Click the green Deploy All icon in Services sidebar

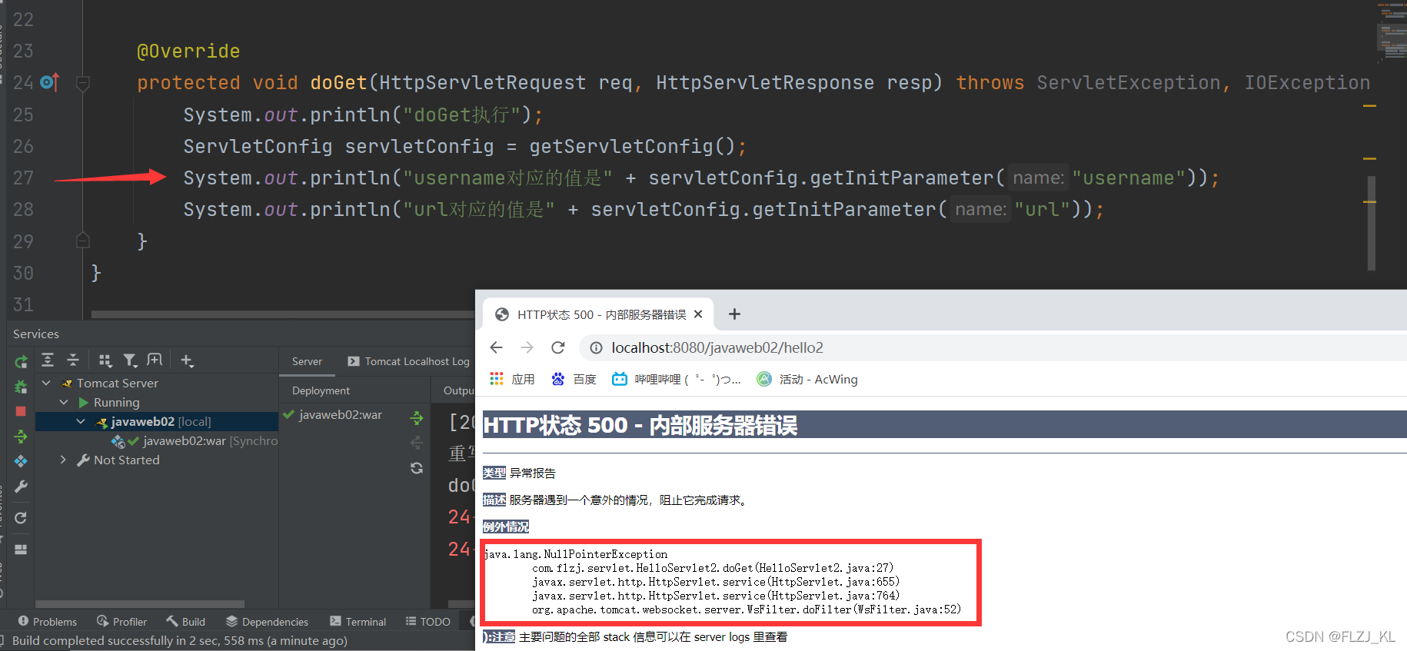(21, 437)
